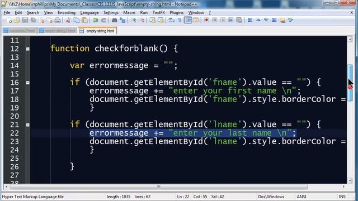Open the Macro menu
Viewport: 358px width, 201px height.
(x=129, y=12)
